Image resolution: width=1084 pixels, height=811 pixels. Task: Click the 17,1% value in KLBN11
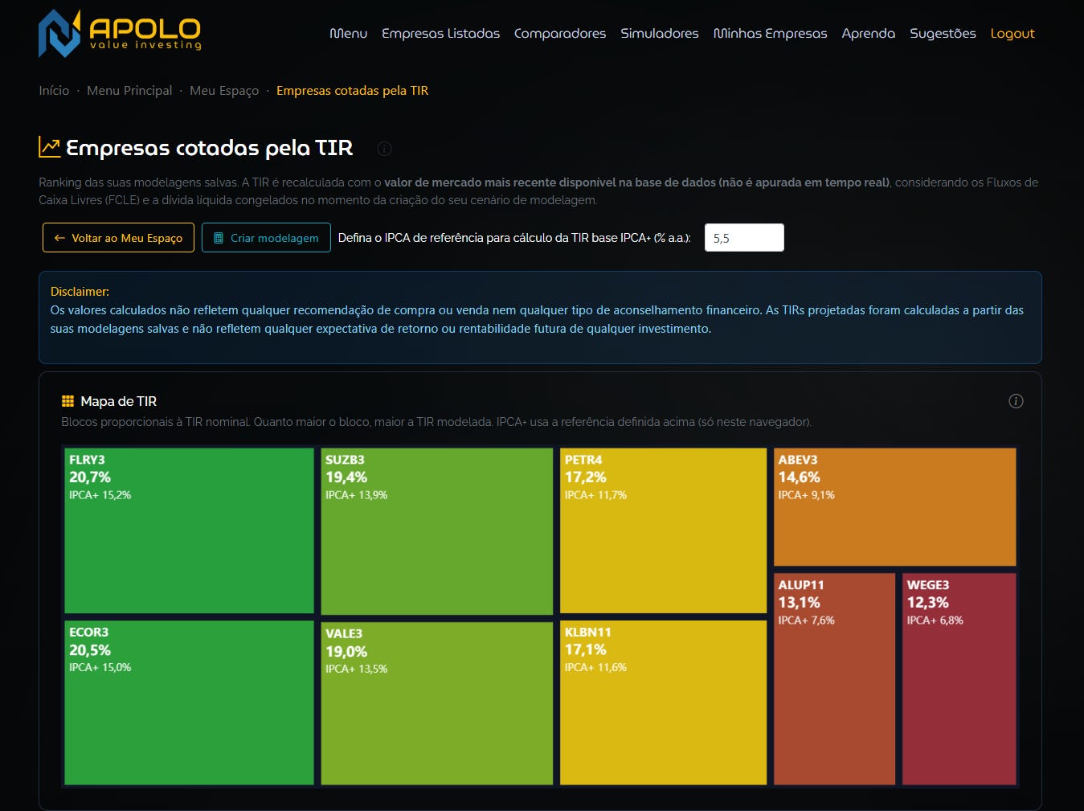pyautogui.click(x=586, y=649)
